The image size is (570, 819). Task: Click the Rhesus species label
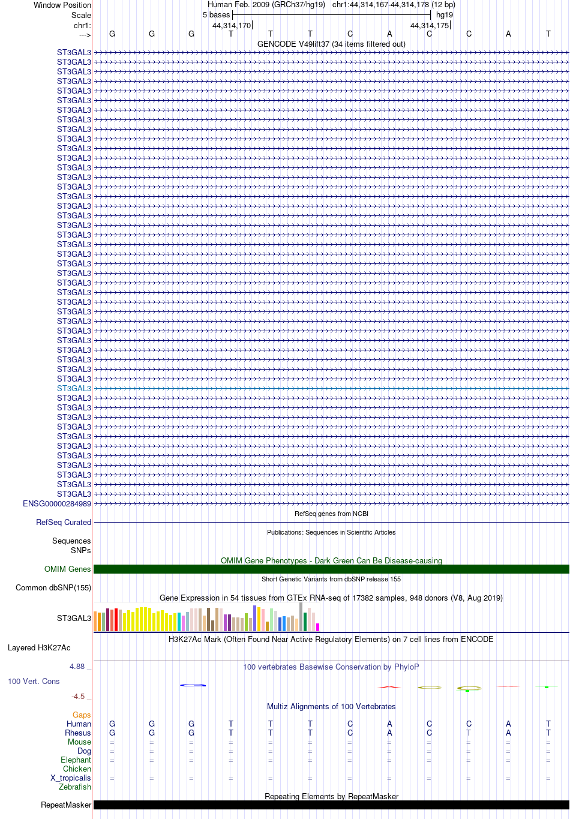78,733
